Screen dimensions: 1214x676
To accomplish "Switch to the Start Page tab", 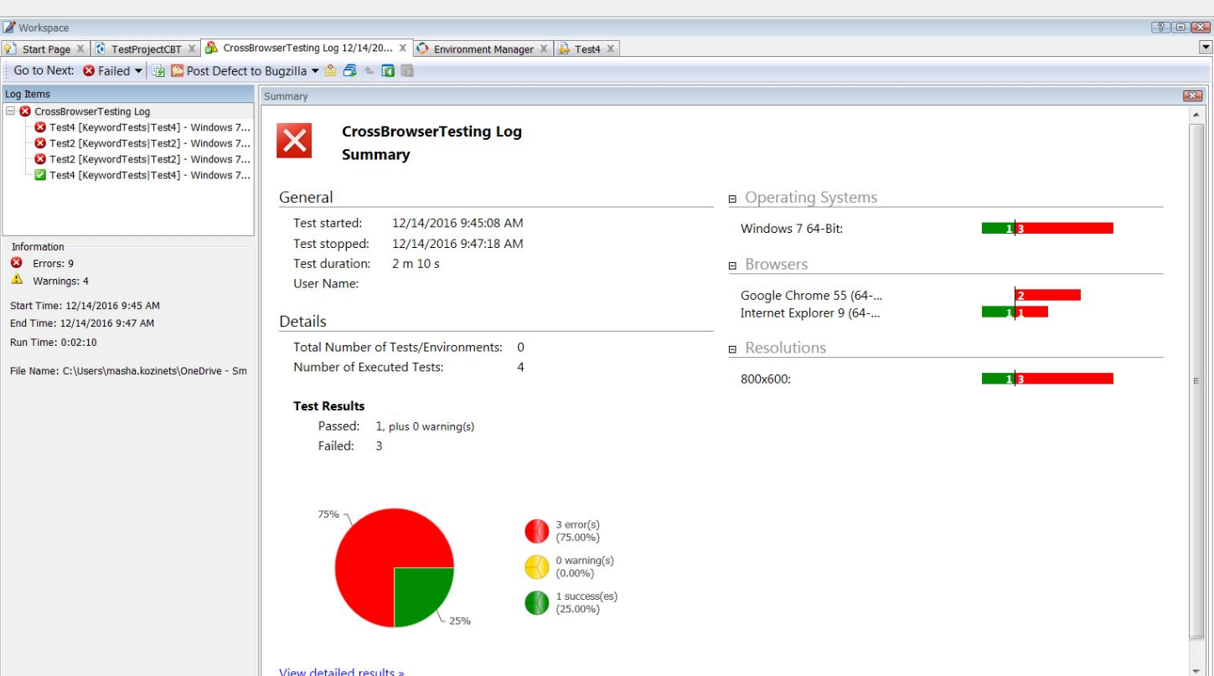I will [x=46, y=49].
